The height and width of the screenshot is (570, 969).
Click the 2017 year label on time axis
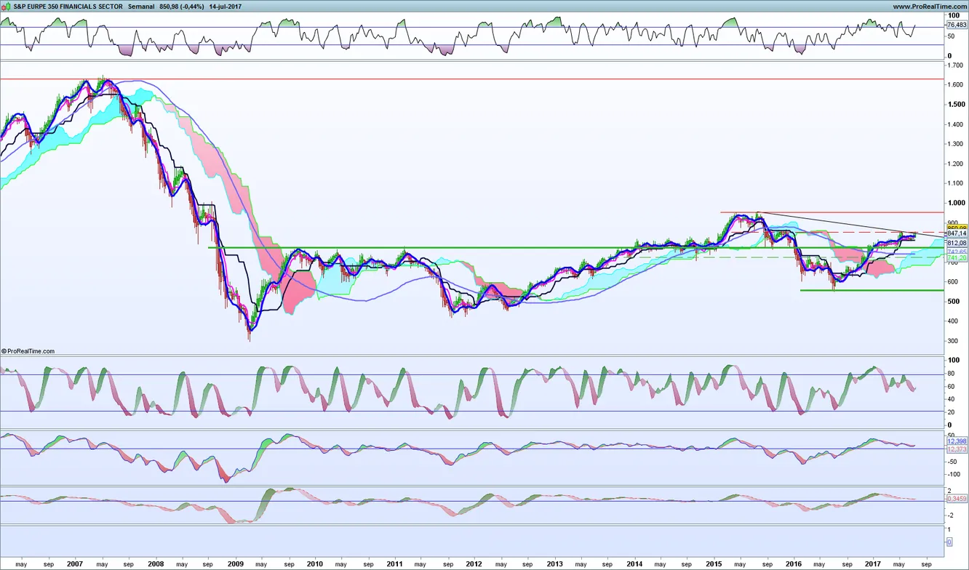click(874, 563)
